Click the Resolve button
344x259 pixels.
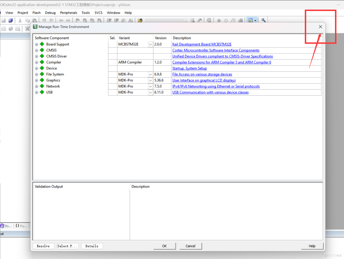pyautogui.click(x=43, y=246)
